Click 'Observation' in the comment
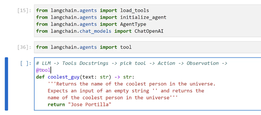The height and width of the screenshot is (115, 261). click(x=203, y=63)
